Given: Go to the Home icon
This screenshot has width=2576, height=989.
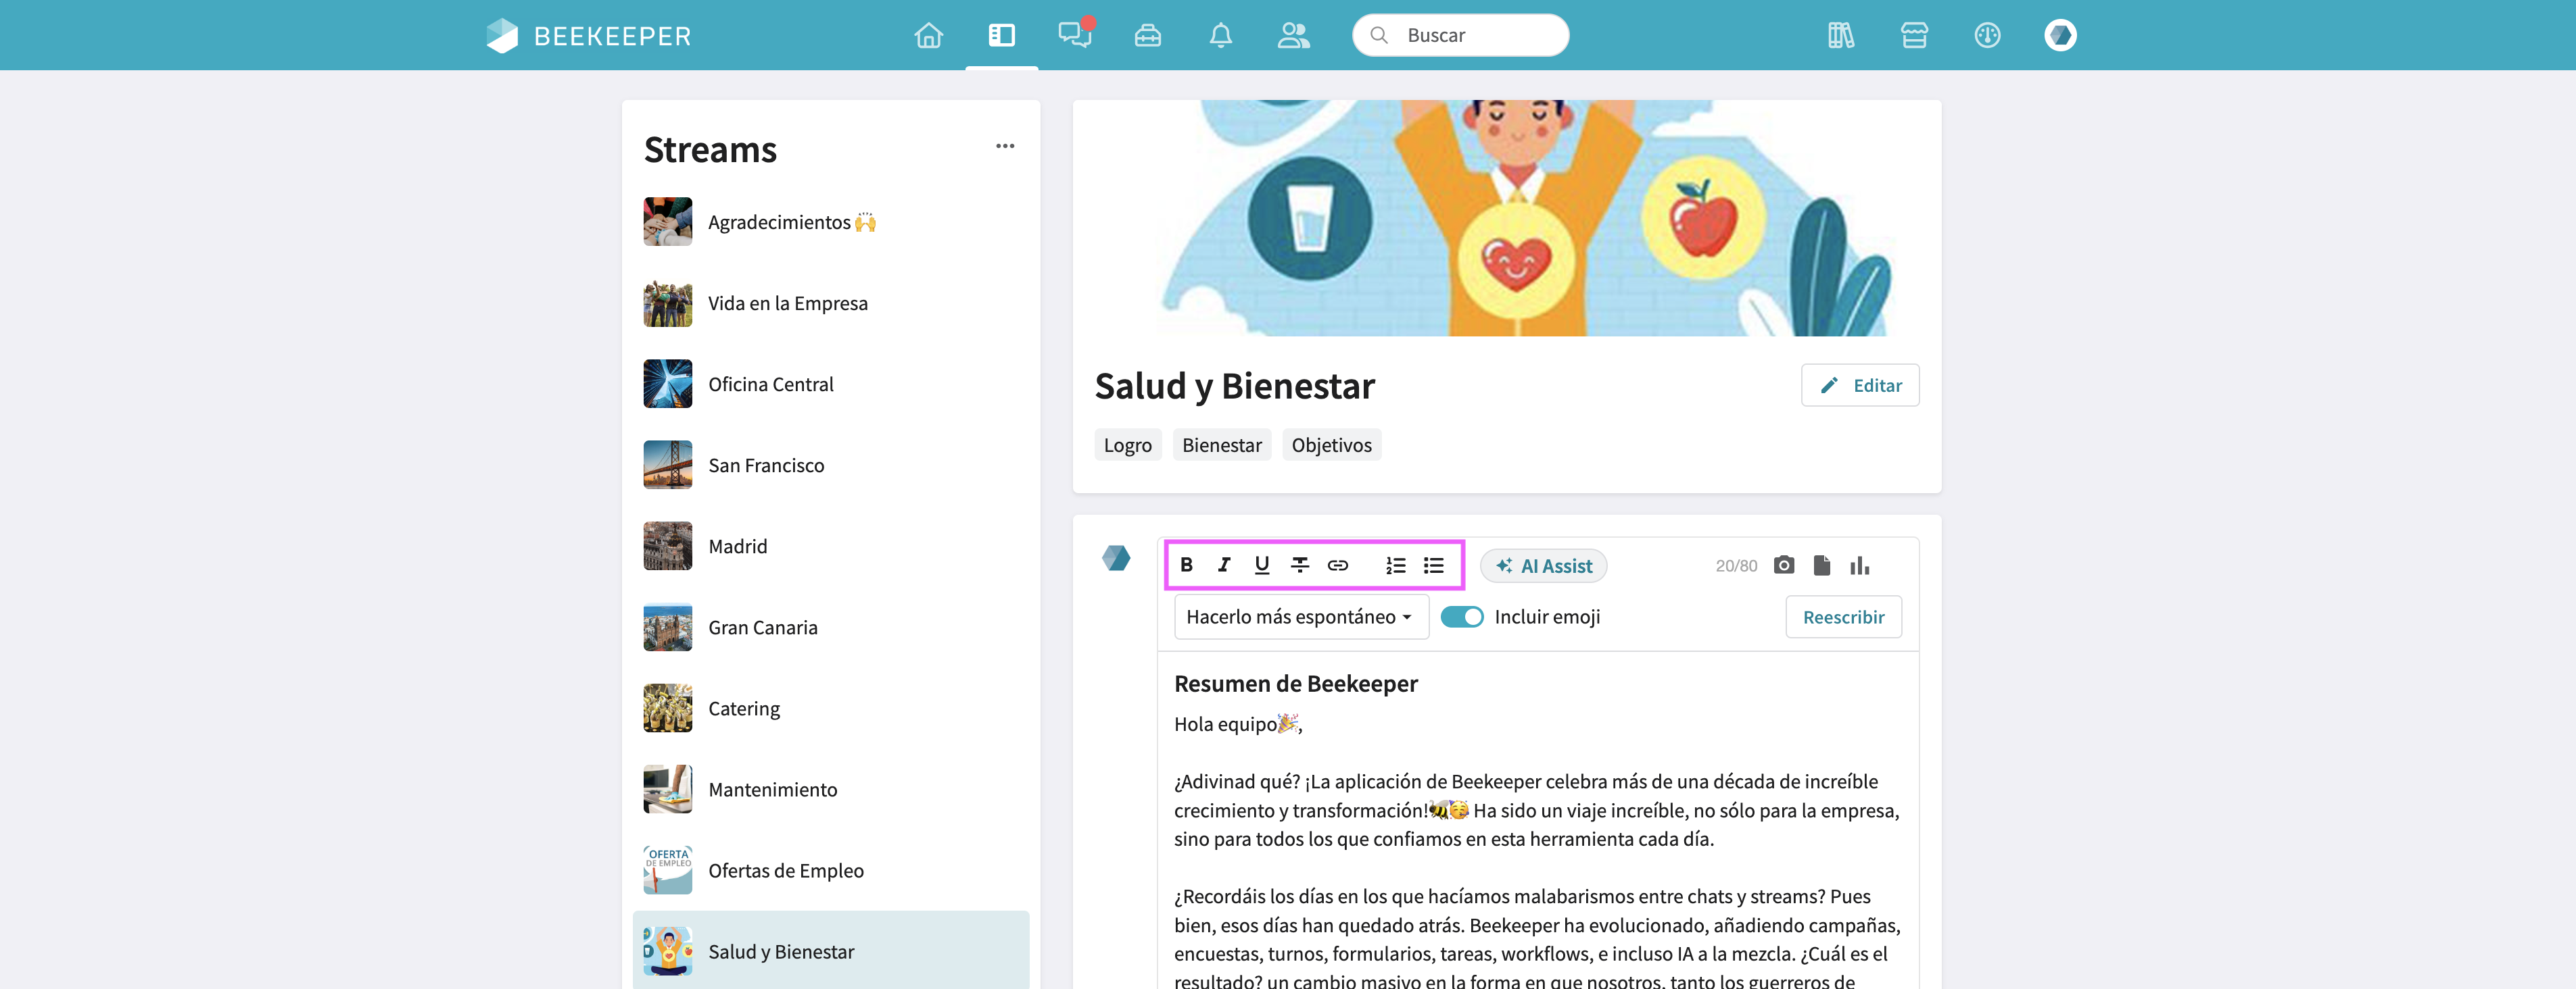Looking at the screenshot, I should point(928,35).
